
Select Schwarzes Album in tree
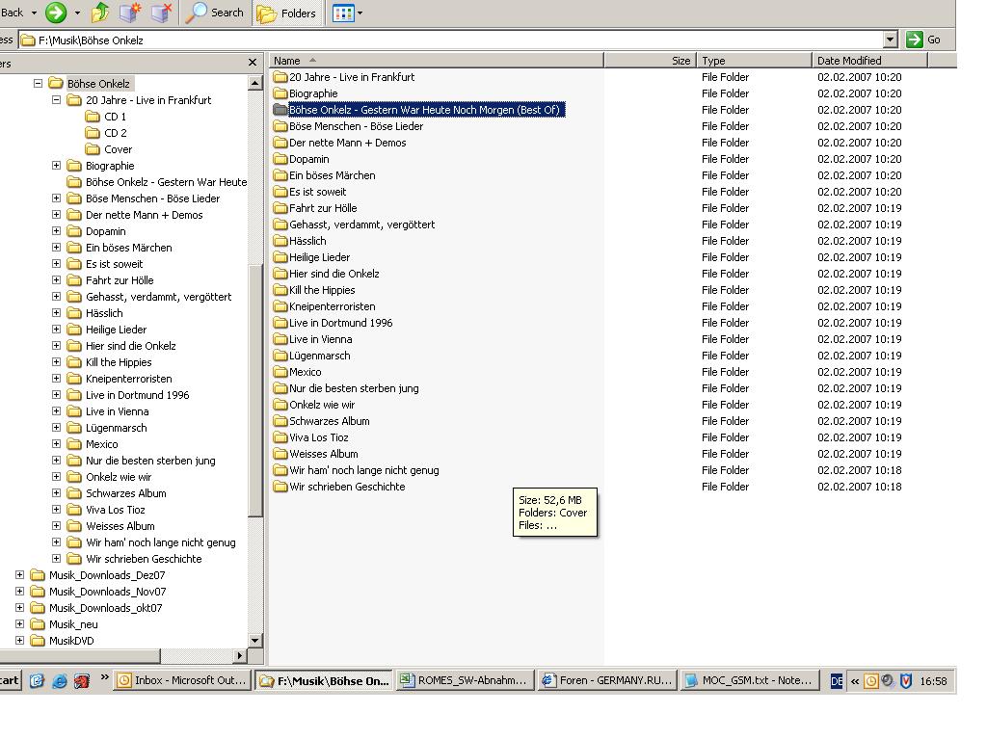click(126, 493)
